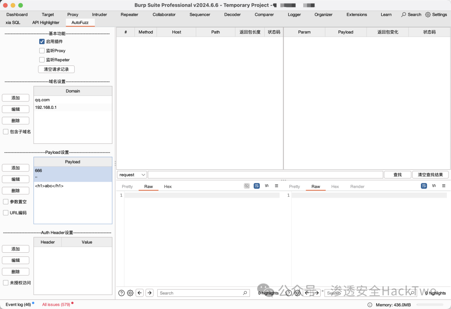Viewport: 451px width, 309px height.
Task: Enable the 监听Repeter checkbox
Action: [x=42, y=60]
